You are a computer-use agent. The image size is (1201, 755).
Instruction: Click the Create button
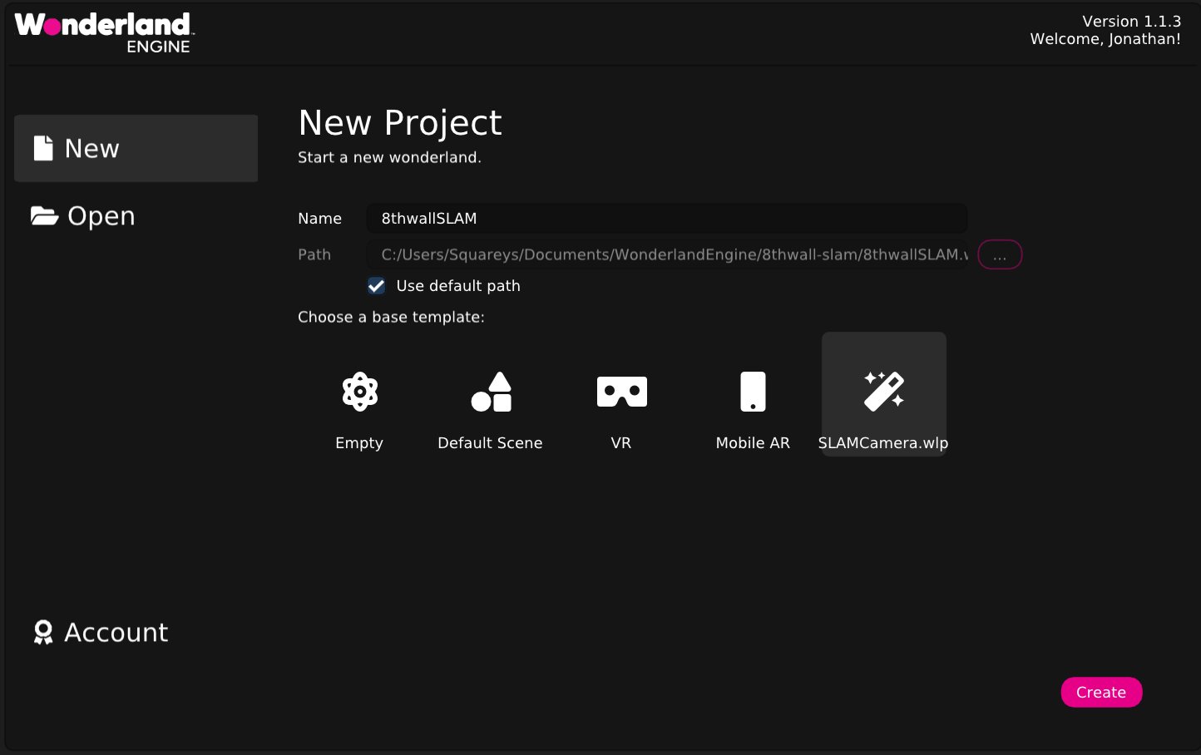tap(1101, 692)
